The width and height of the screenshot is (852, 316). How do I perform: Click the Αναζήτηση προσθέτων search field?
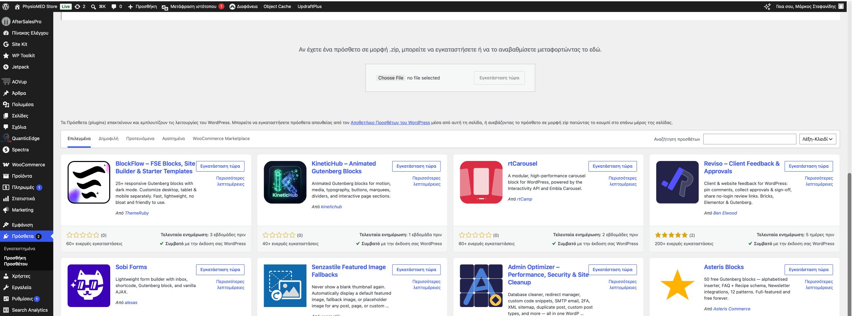pos(749,139)
